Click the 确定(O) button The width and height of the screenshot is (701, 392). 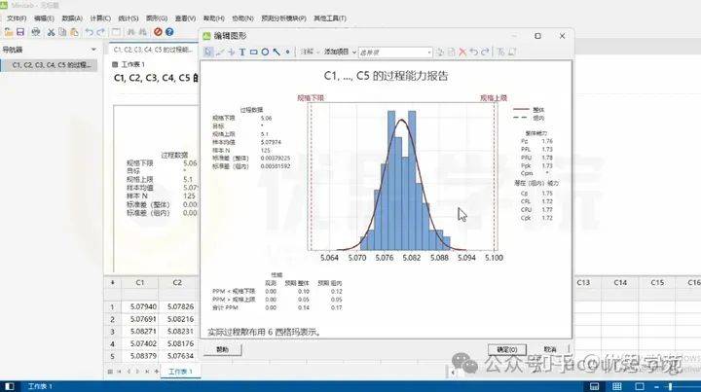(x=506, y=349)
